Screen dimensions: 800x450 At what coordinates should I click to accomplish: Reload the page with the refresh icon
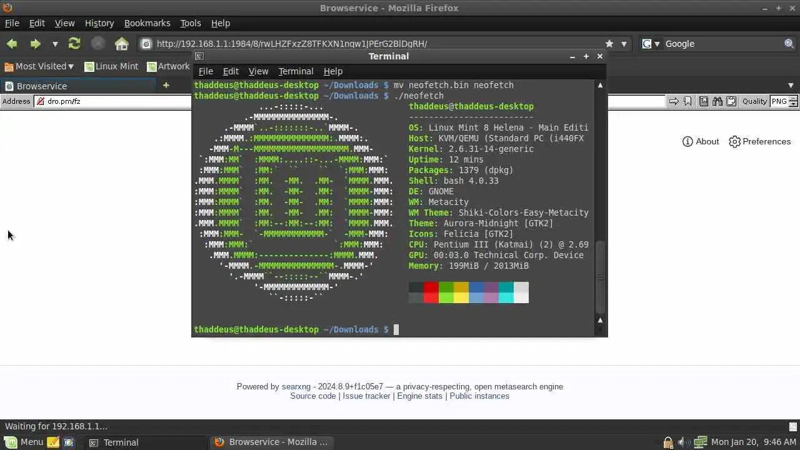(x=74, y=43)
